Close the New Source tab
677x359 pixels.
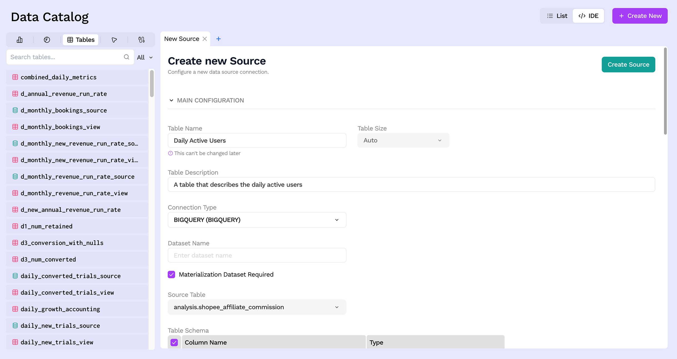[x=205, y=39]
